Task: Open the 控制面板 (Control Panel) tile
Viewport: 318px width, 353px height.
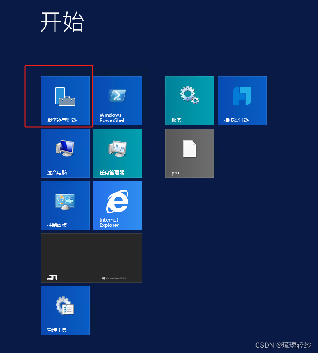Action: [65, 206]
